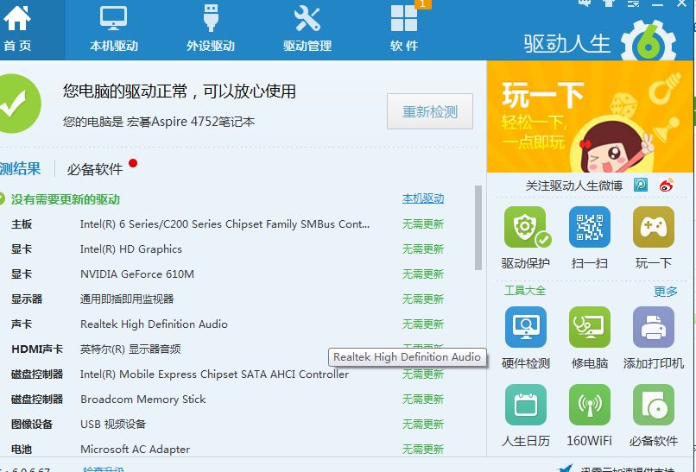
Task: Select 通用即插即用监视器 row
Action: (x=227, y=299)
